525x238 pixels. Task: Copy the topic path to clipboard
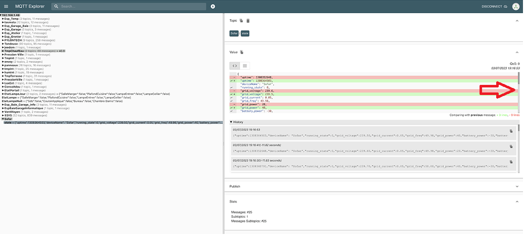pos(241,20)
